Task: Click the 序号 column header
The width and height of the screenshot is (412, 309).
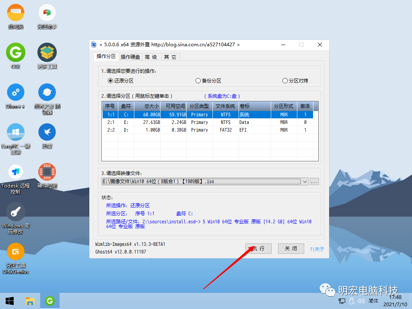Action: coord(110,106)
